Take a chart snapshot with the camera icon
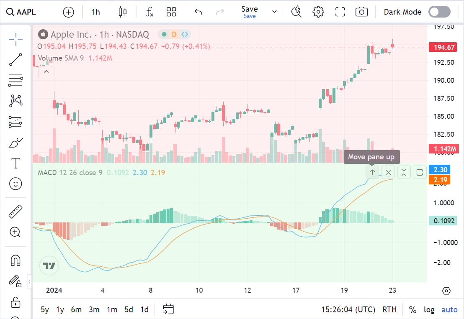 [x=361, y=12]
